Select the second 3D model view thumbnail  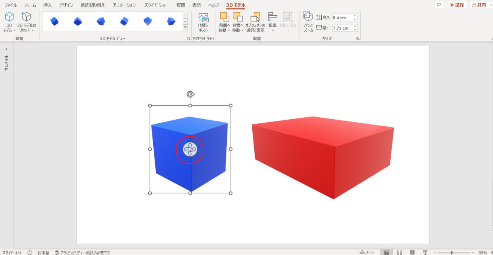pos(78,21)
